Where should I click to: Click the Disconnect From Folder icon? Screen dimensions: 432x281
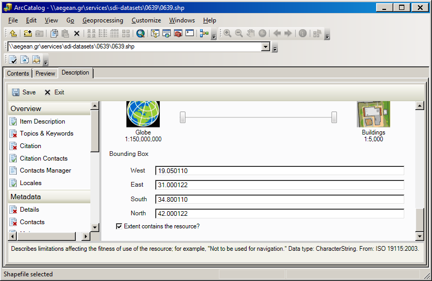[x=39, y=33]
